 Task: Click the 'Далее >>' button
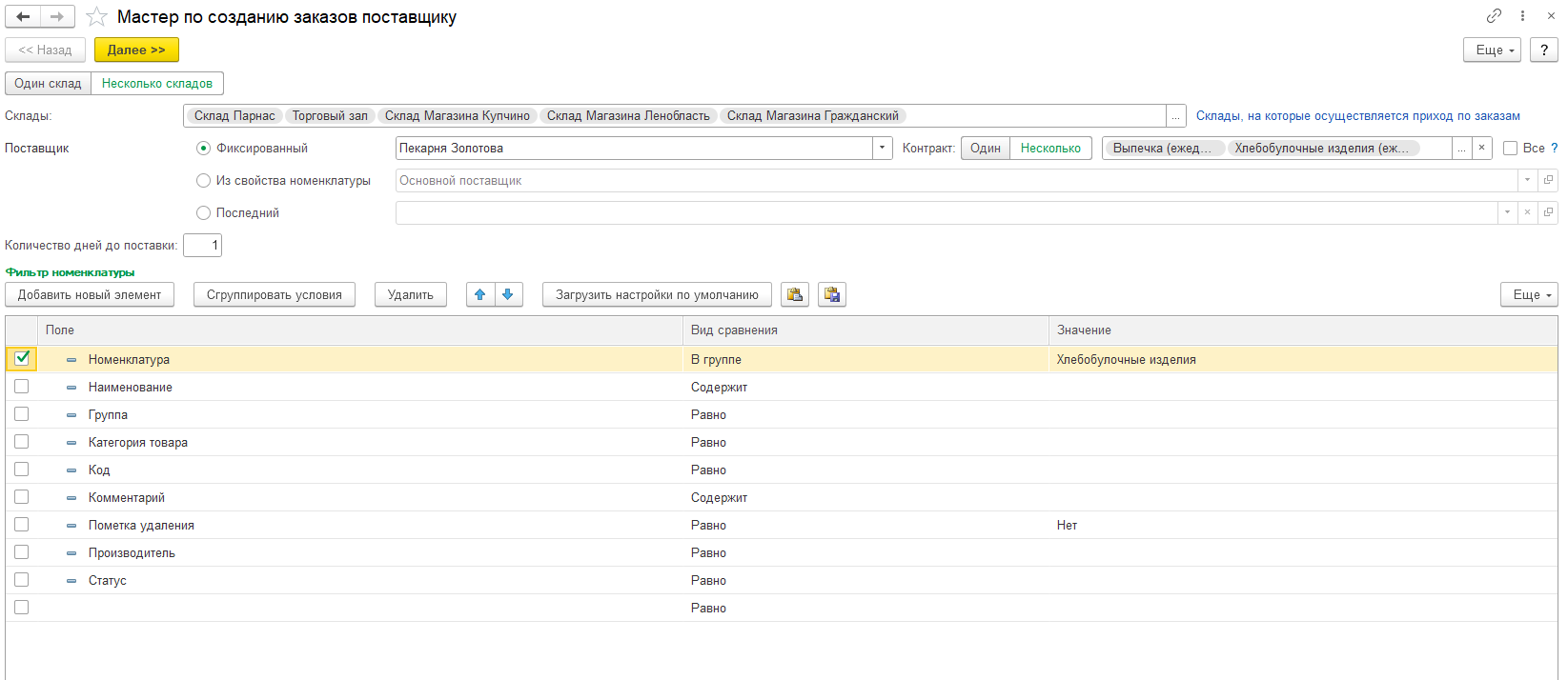pos(136,50)
